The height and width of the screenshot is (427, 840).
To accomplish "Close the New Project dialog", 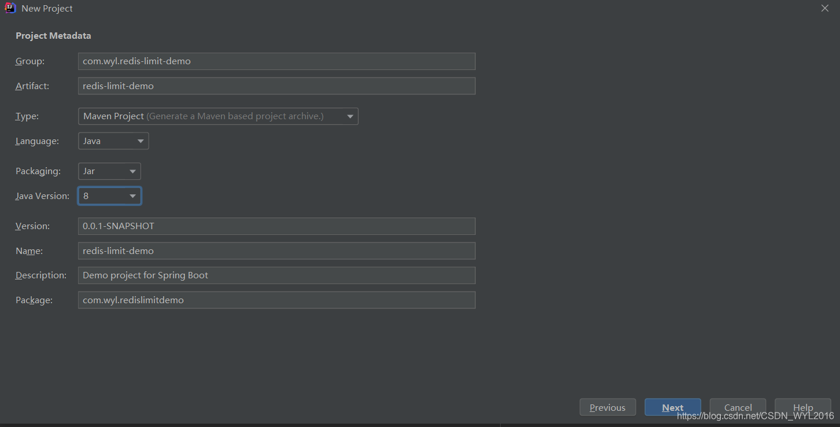I will pos(825,8).
